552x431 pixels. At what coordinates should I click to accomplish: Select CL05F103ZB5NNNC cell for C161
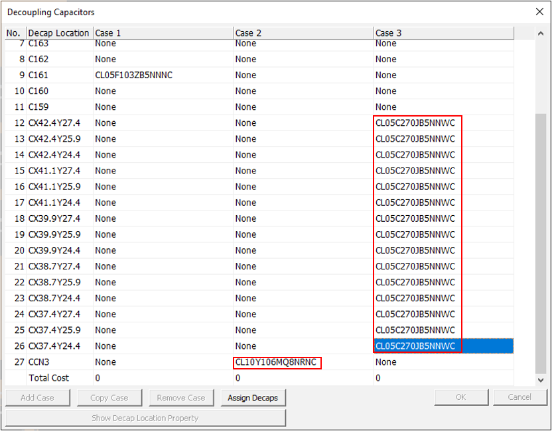click(x=133, y=75)
